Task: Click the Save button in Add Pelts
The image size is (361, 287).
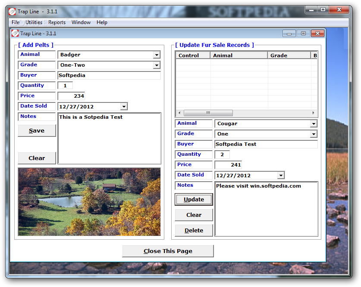Action: [x=37, y=131]
